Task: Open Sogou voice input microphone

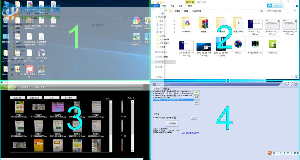Action: pyautogui.click(x=284, y=153)
